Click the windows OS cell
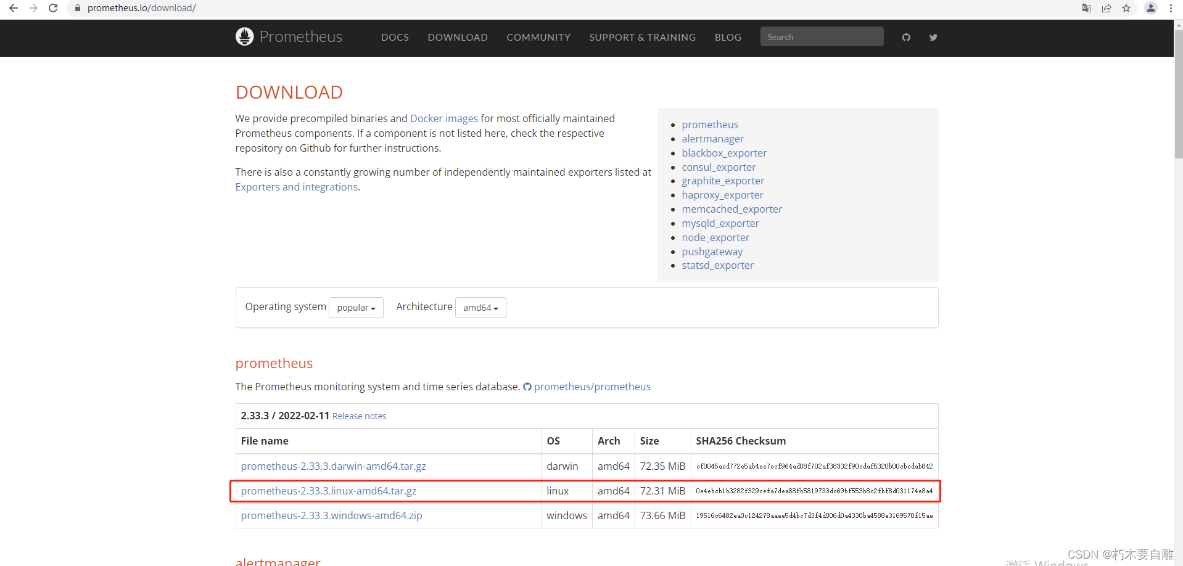 pos(566,515)
